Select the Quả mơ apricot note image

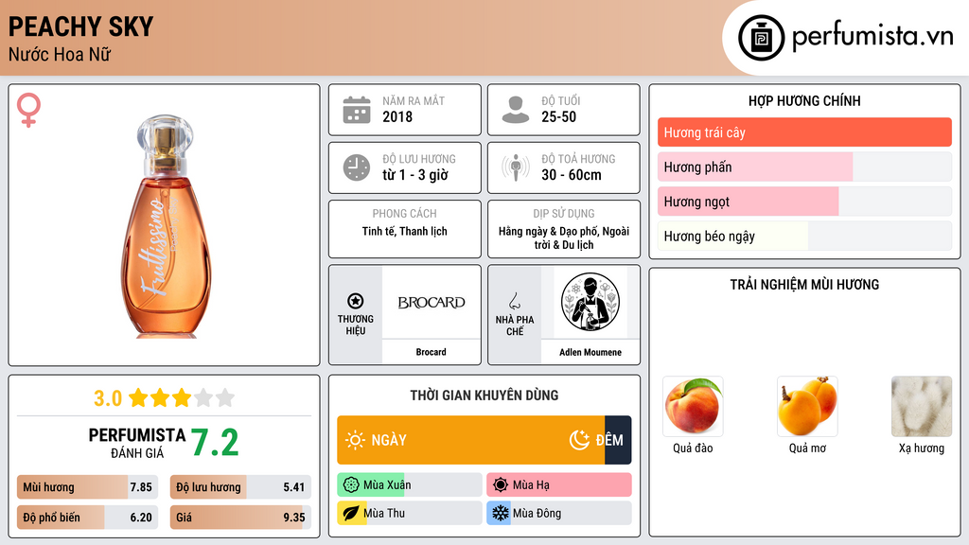807,407
